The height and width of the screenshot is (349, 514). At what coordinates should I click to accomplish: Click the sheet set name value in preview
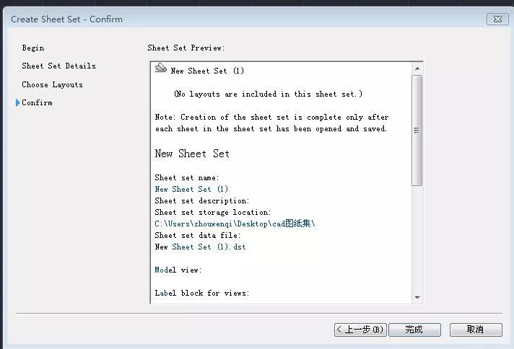[x=191, y=189]
